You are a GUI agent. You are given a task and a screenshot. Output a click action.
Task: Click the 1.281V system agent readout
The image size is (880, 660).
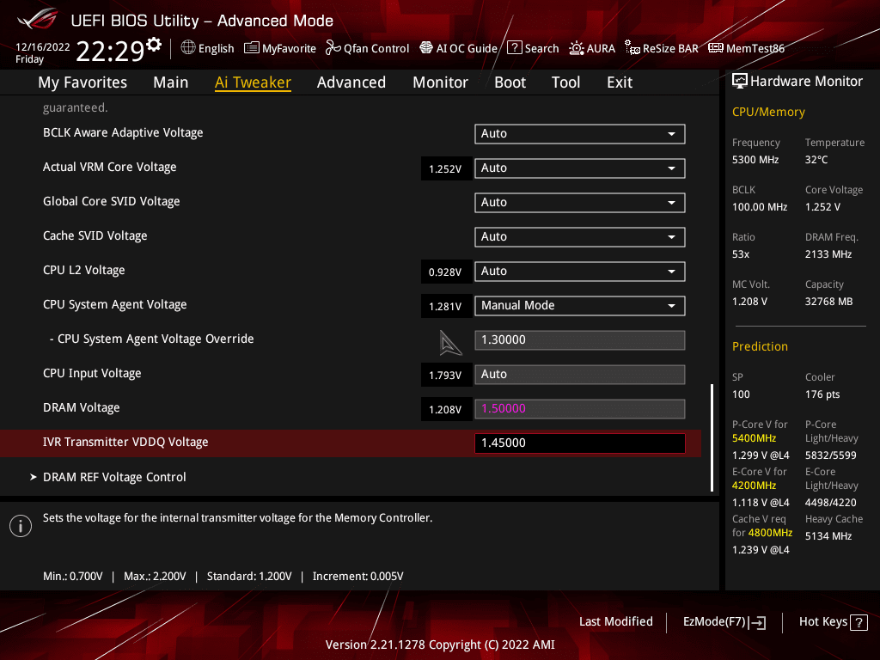(x=446, y=307)
